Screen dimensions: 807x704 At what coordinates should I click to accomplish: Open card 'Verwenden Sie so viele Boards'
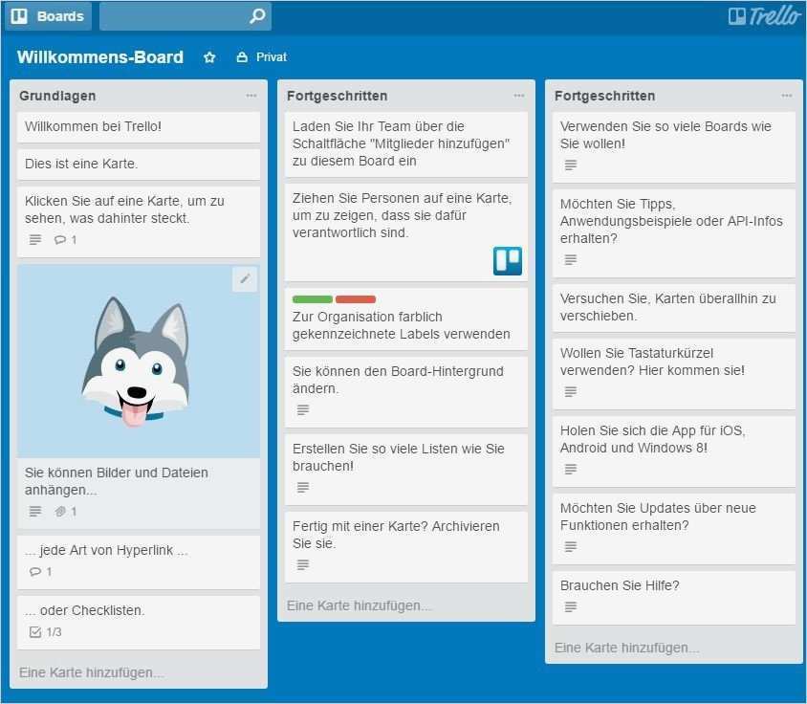tap(674, 147)
